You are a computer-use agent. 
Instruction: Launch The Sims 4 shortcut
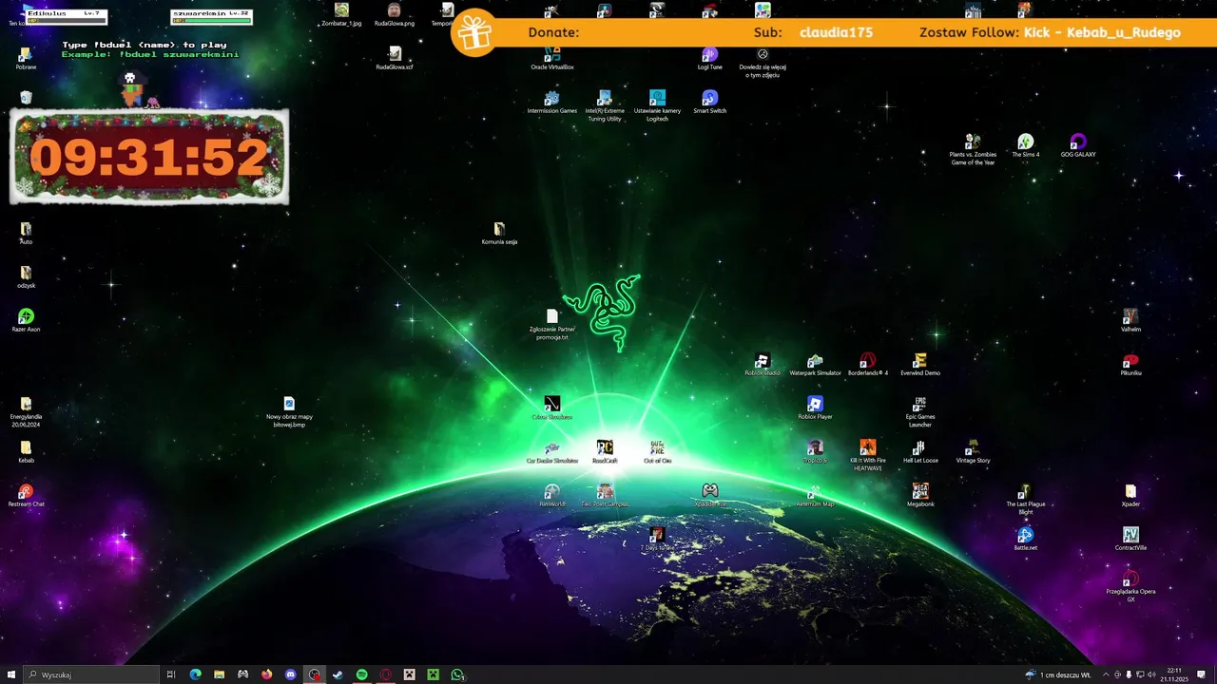point(1025,145)
